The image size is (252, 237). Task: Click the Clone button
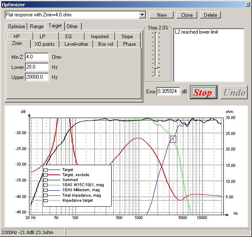[x=187, y=15]
